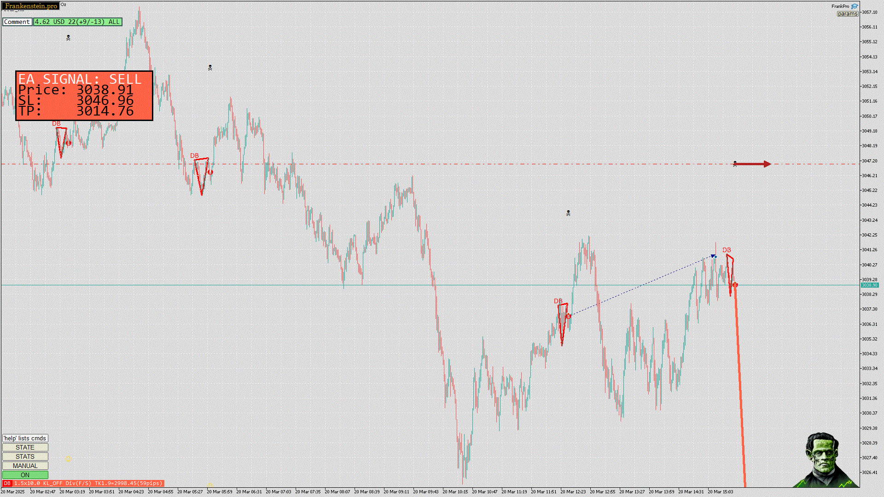
Task: Click the FrankPro expert advisor icon
Action: point(855,6)
